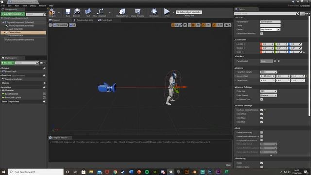Open the Probe Channel dropdown
The height and width of the screenshot is (175, 311).
click(x=269, y=95)
